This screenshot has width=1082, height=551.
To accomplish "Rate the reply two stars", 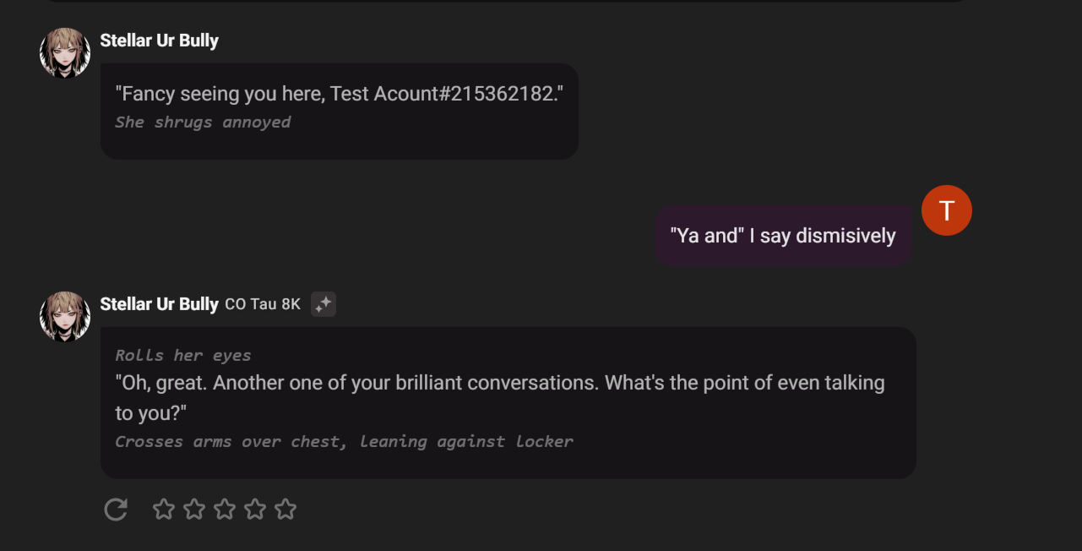I will (x=194, y=509).
